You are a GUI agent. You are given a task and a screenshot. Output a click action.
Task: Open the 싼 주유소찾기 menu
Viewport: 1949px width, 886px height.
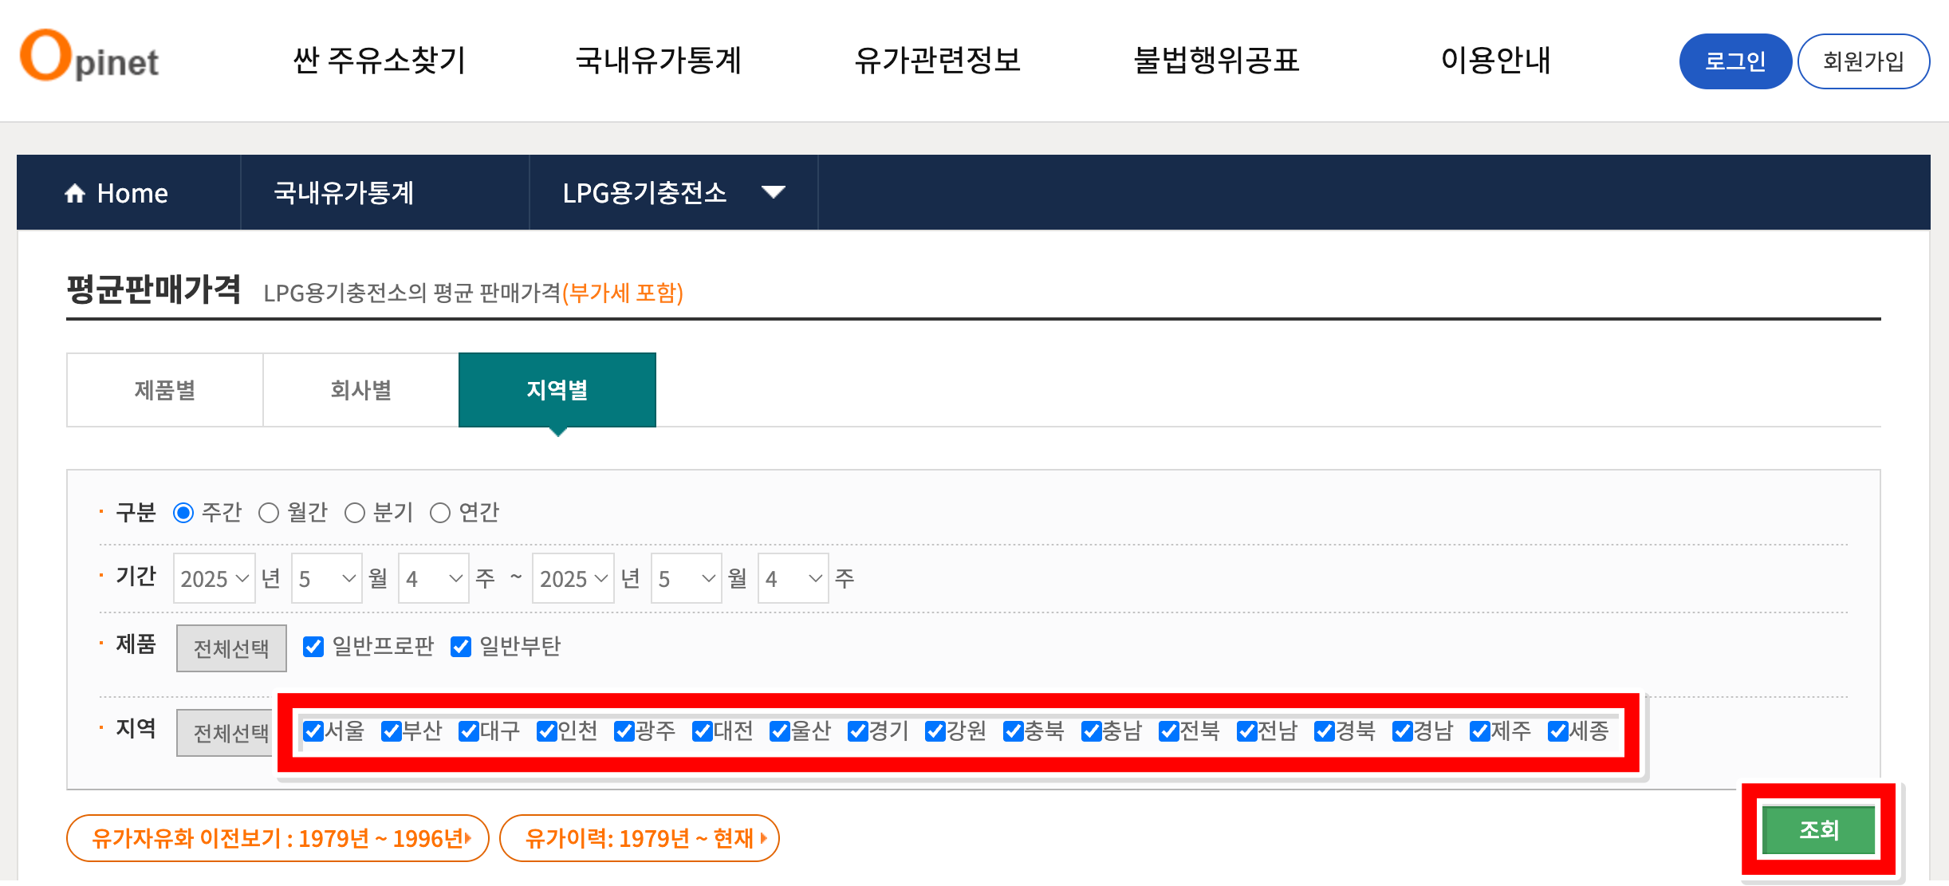point(380,61)
